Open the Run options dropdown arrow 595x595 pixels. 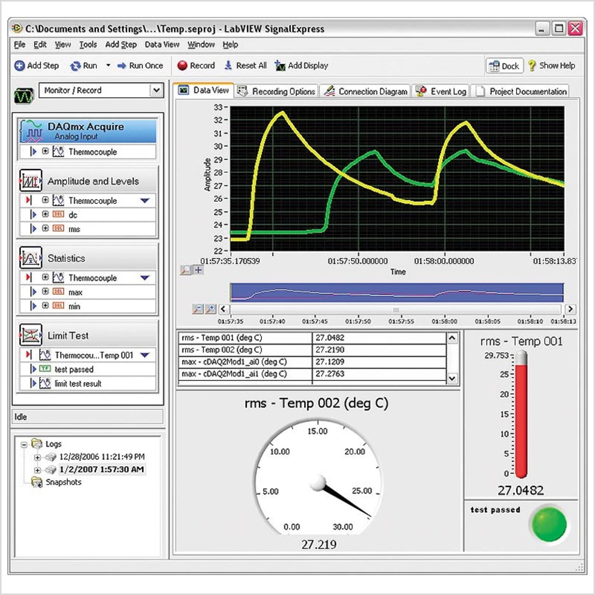108,66
